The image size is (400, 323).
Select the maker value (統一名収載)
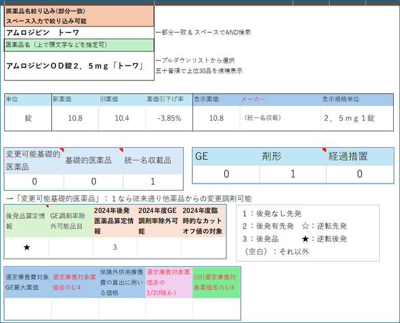pyautogui.click(x=280, y=118)
